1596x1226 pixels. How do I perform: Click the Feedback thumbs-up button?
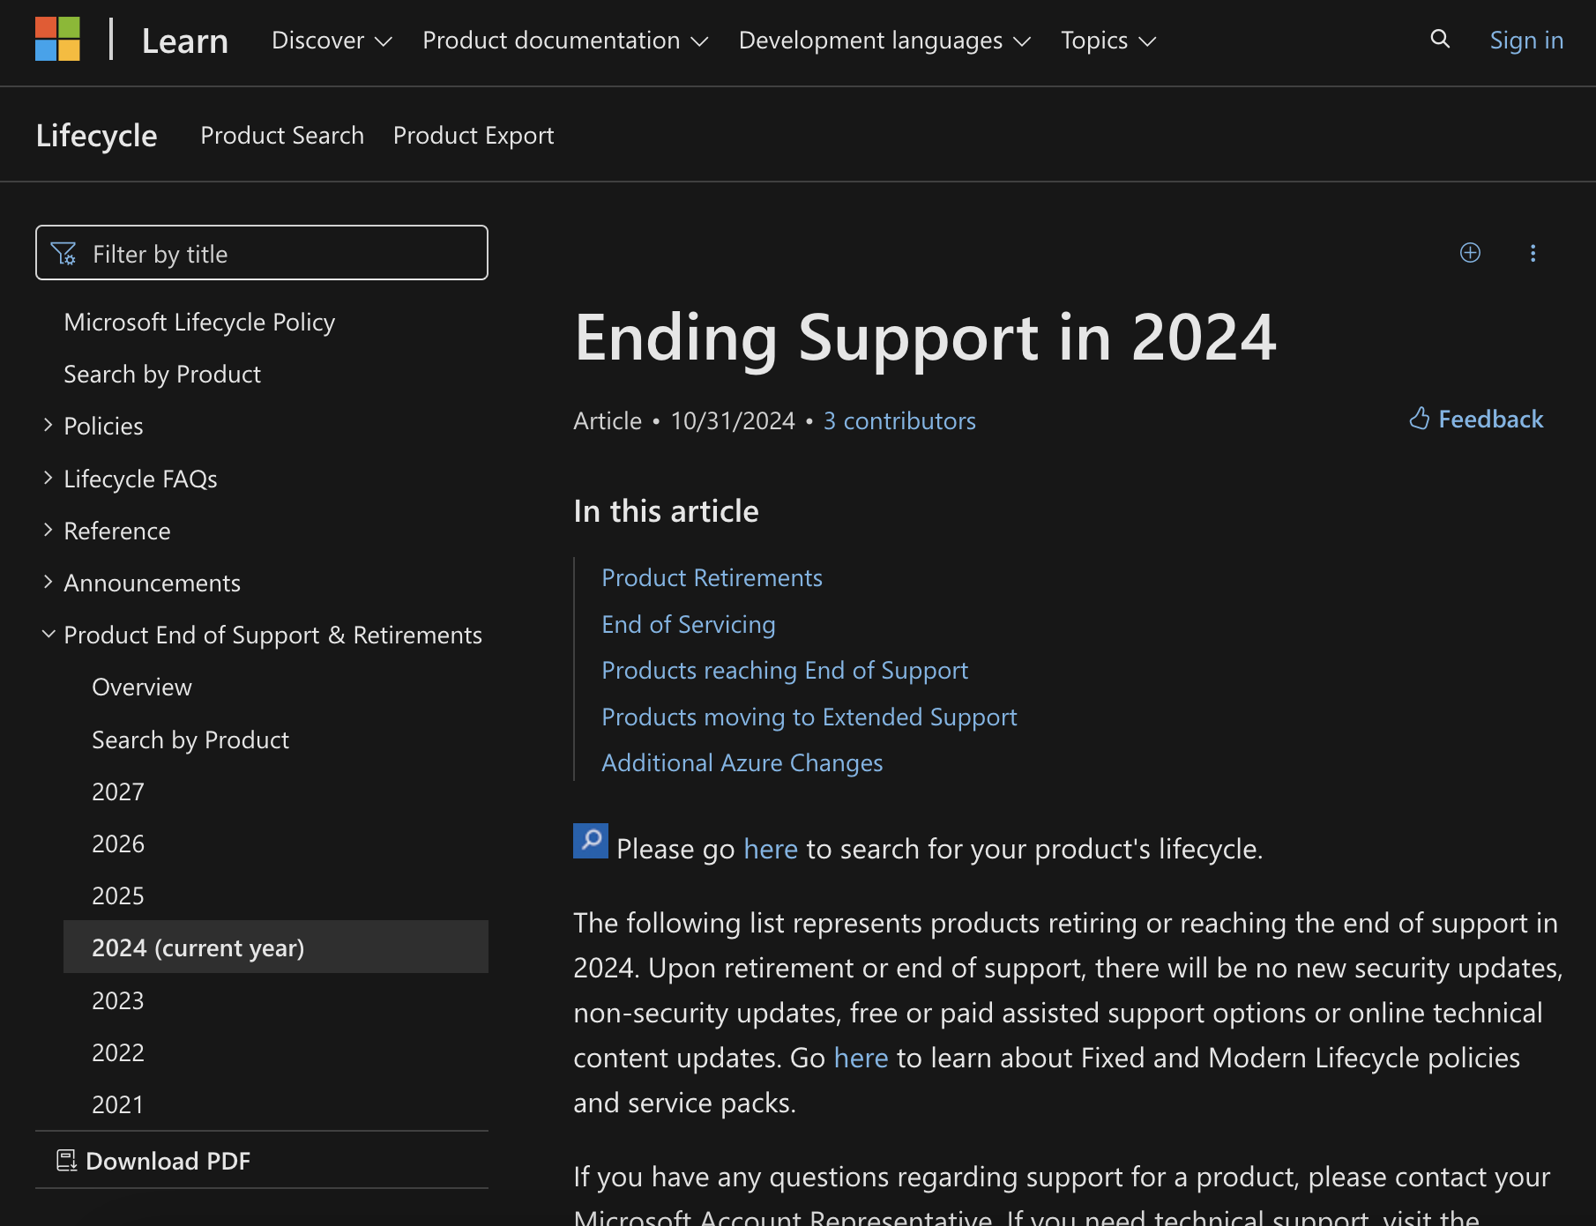point(1476,419)
